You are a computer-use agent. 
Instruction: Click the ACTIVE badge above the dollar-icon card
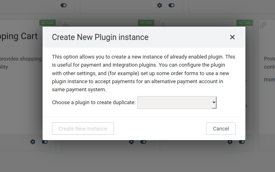click(245, 23)
